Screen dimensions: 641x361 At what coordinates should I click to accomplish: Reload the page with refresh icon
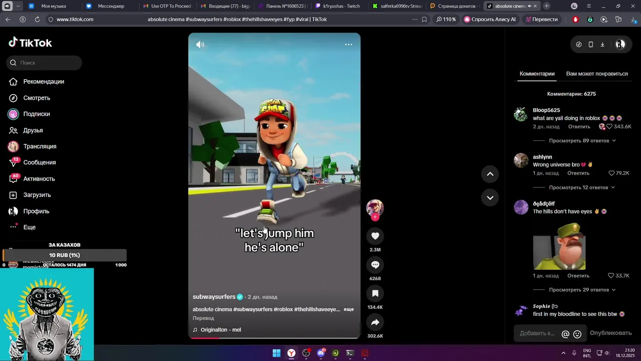coord(38,19)
